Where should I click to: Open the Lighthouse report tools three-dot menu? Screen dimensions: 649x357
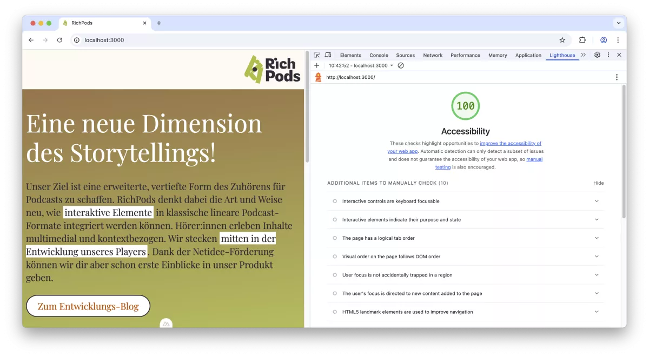617,77
